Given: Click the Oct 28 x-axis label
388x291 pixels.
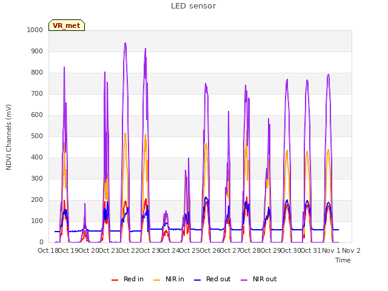Looking at the screenshot, I should coord(250,250).
